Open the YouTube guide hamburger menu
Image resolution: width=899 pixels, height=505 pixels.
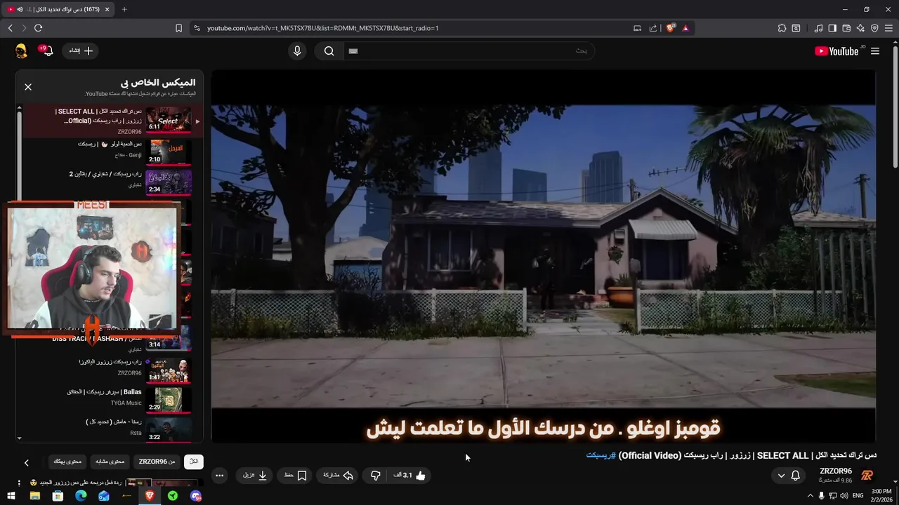point(875,51)
